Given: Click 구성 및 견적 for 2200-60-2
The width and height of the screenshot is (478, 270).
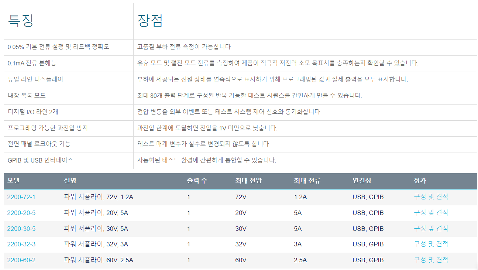Looking at the screenshot, I should pos(431,260).
